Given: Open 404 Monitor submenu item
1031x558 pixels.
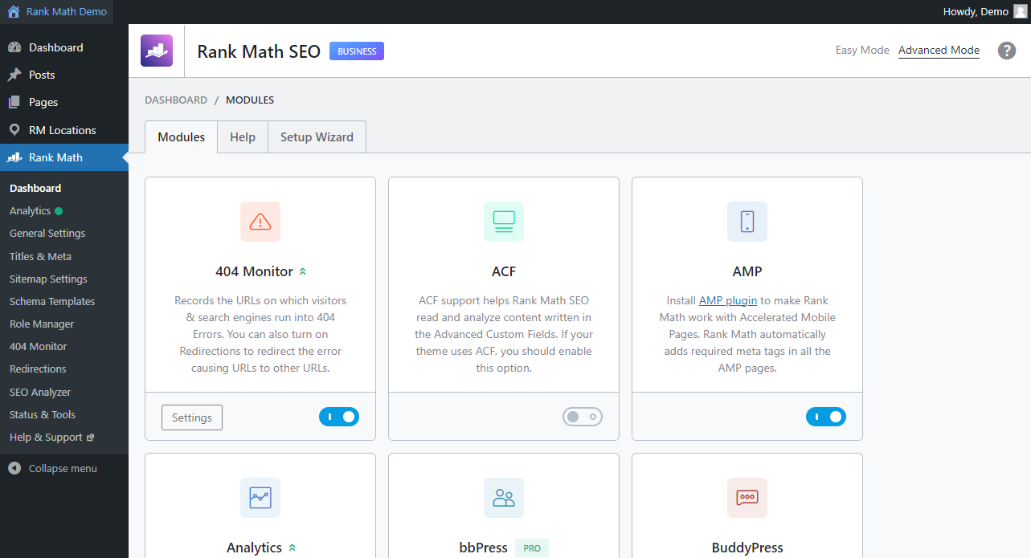Looking at the screenshot, I should pyautogui.click(x=39, y=346).
